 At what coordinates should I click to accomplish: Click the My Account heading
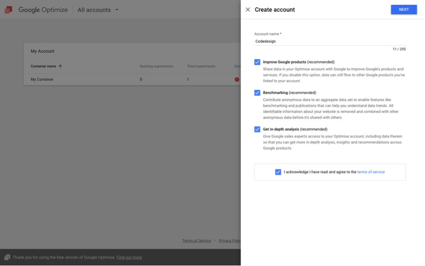click(42, 51)
